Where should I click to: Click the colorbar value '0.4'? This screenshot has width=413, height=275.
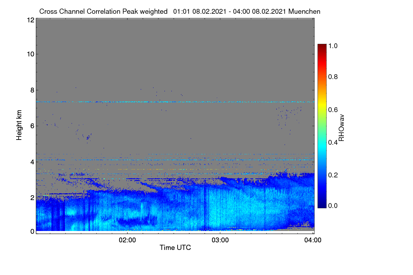[333, 142]
